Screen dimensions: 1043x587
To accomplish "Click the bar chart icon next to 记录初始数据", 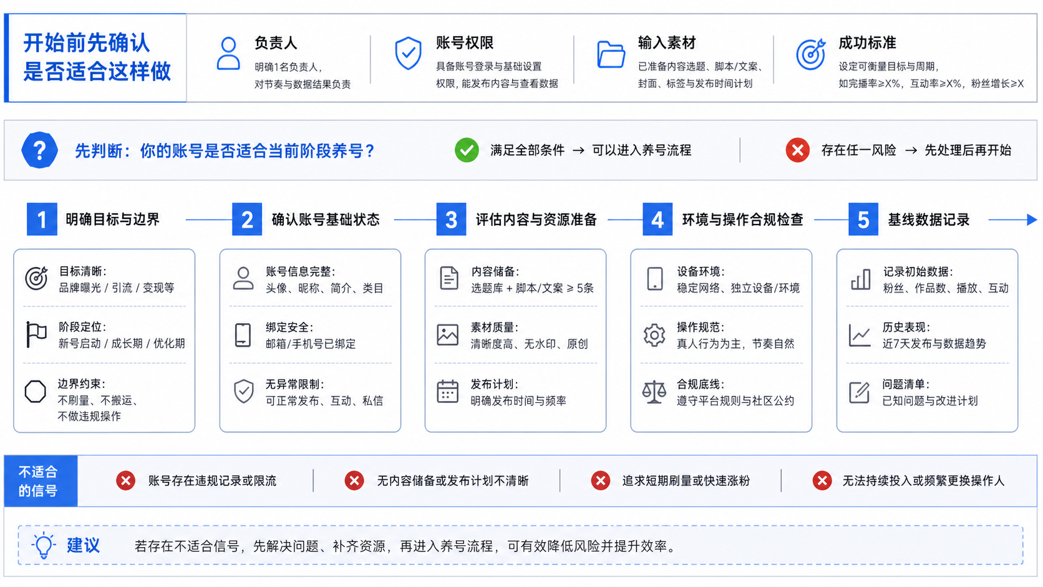I will tap(860, 279).
